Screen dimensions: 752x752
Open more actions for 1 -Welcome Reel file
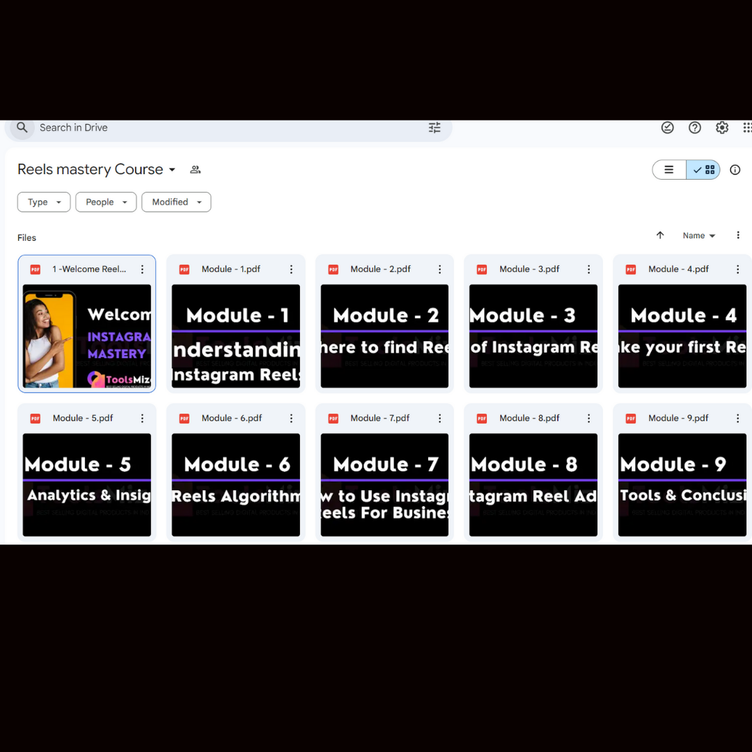(143, 269)
